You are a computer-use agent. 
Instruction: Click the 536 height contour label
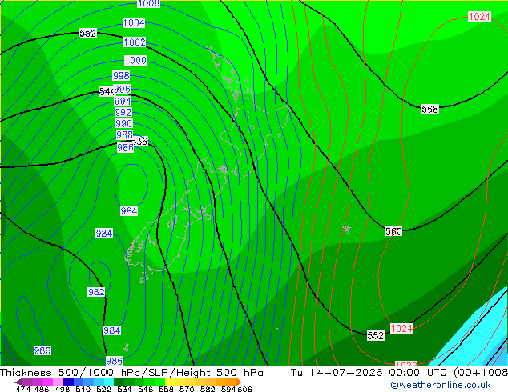click(140, 142)
